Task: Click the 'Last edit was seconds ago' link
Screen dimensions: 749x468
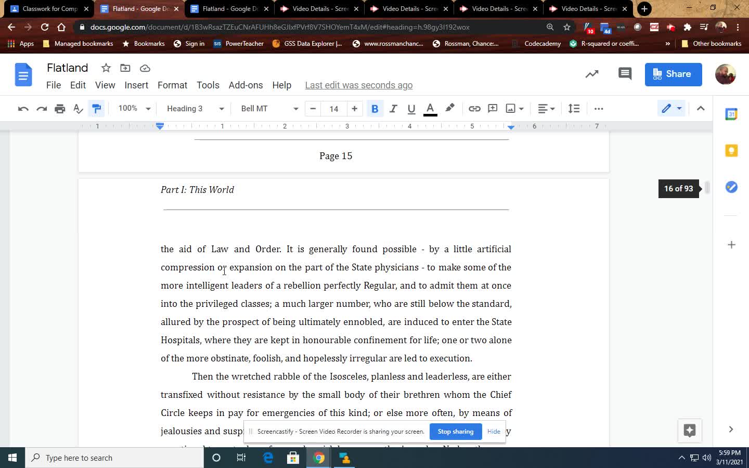Action: click(359, 85)
